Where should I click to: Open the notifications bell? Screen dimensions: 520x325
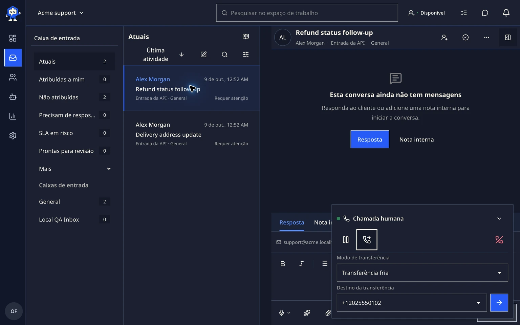[x=506, y=13]
